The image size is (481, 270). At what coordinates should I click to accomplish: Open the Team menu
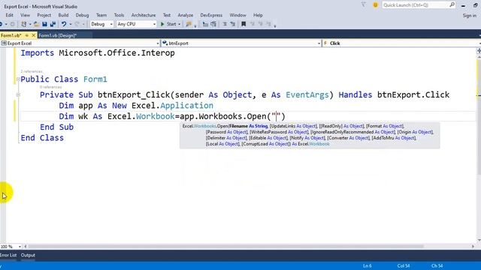click(x=101, y=15)
